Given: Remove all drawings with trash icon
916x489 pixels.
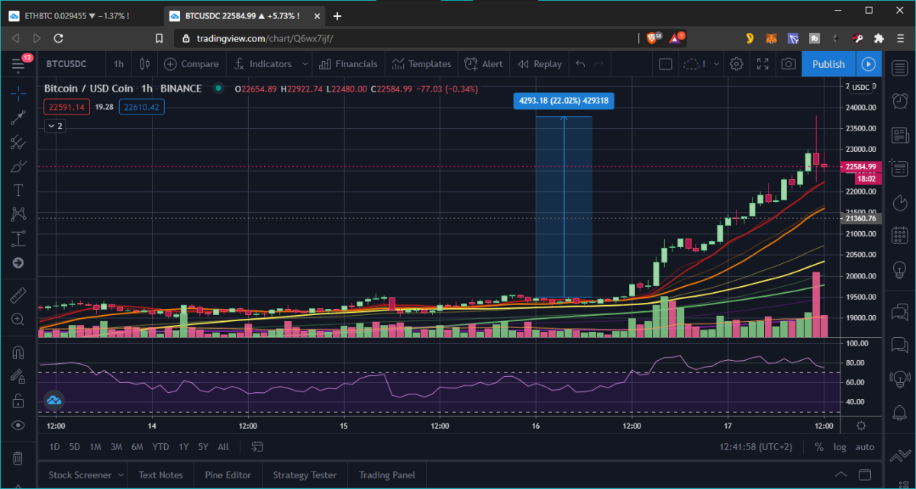Looking at the screenshot, I should pyautogui.click(x=18, y=458).
